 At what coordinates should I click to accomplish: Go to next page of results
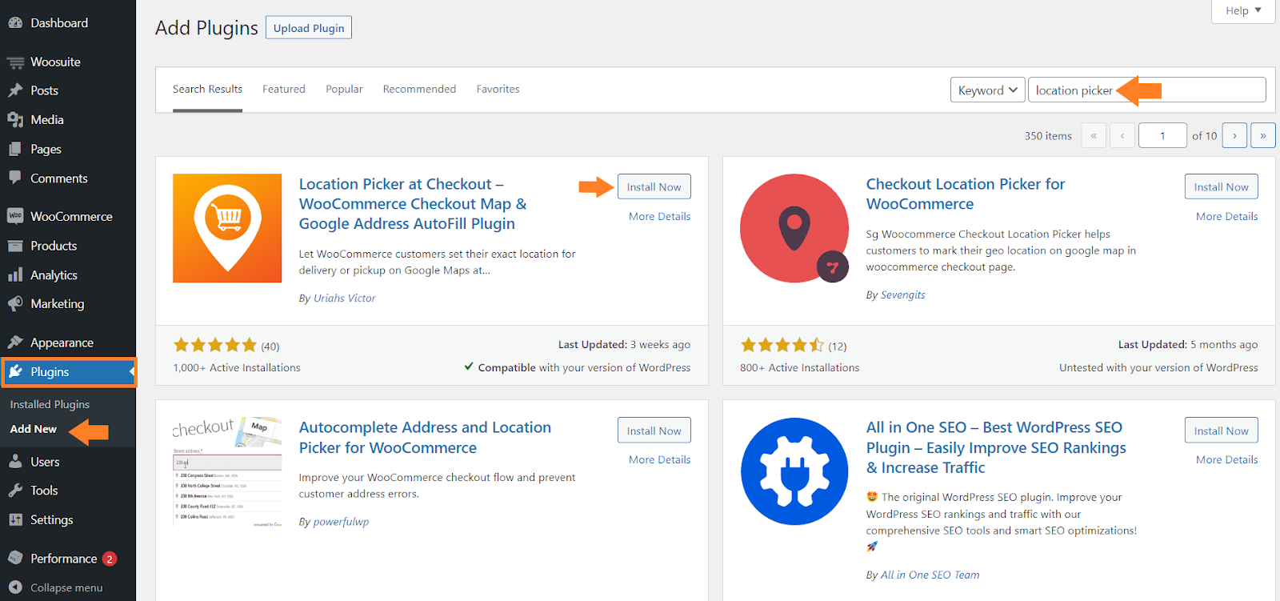point(1234,135)
